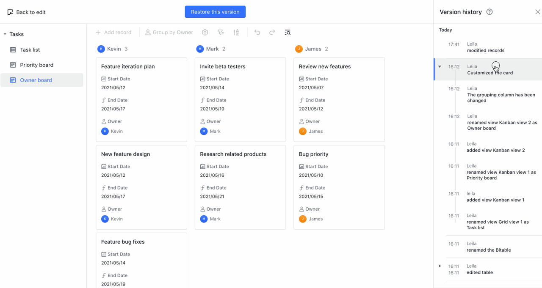Image resolution: width=542 pixels, height=288 pixels.
Task: Click the sort icon in toolbar
Action: (236, 33)
